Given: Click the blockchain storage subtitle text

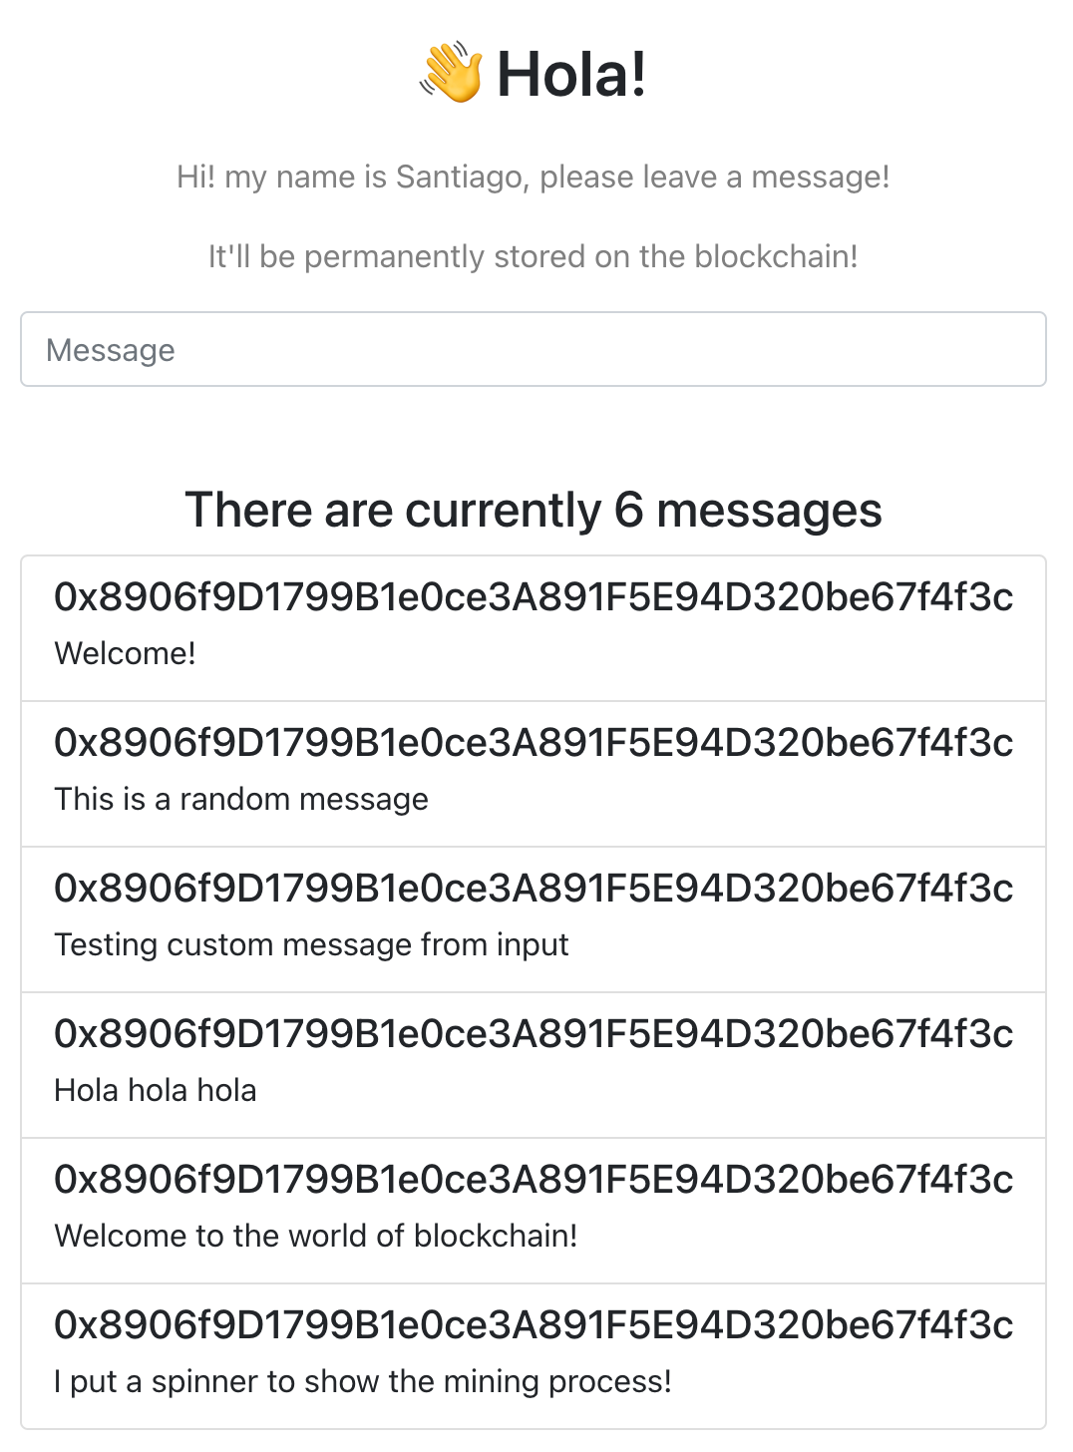Looking at the screenshot, I should (535, 255).
